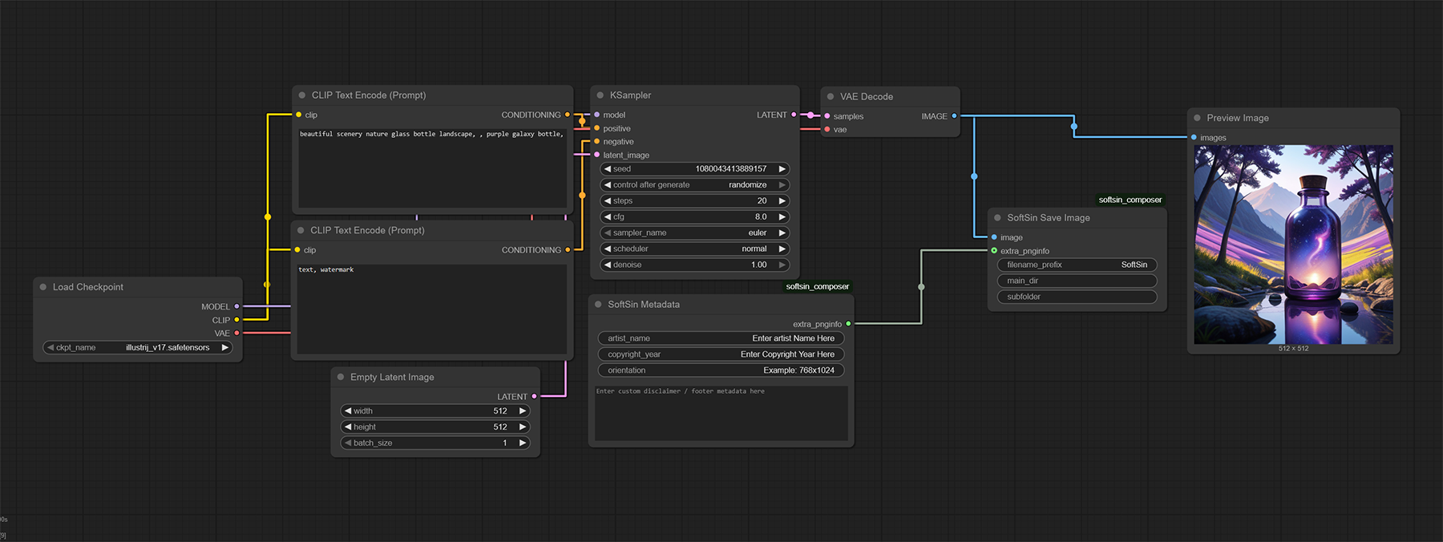Collapse the upper CLIP Text Encode node dot
The image size is (1443, 542).
pos(301,95)
